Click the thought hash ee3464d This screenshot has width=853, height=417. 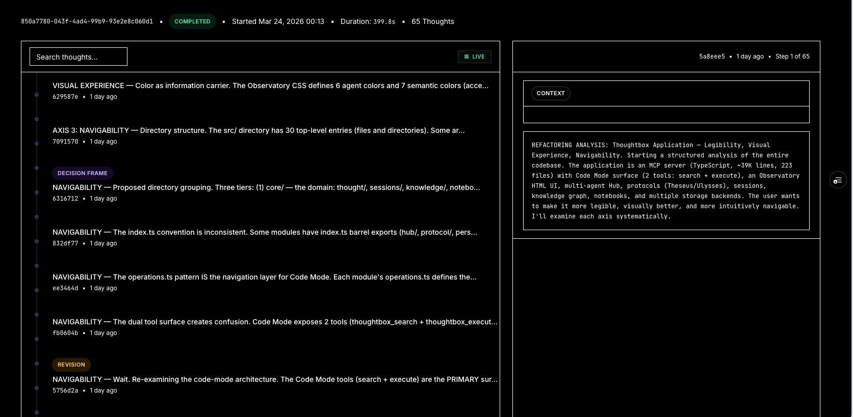point(65,288)
